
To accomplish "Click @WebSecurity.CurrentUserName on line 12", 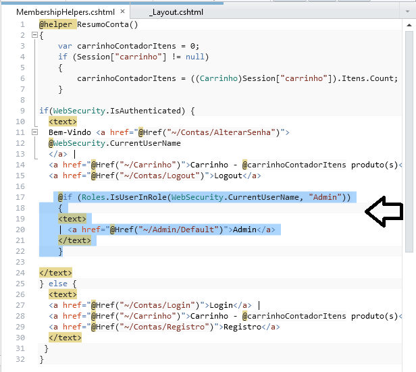I will (x=115, y=143).
